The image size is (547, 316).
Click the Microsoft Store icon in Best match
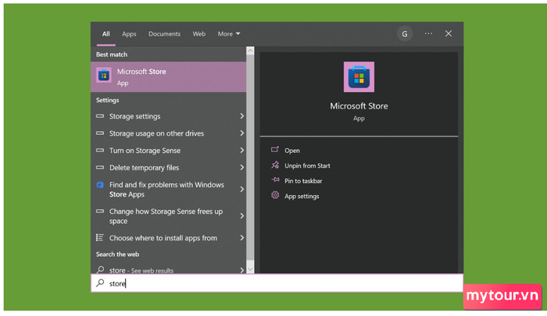tap(103, 76)
